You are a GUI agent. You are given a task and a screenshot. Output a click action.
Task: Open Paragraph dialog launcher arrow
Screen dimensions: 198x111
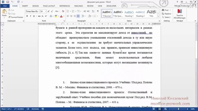[x=99, y=21]
